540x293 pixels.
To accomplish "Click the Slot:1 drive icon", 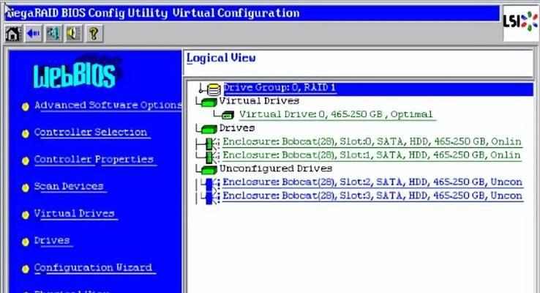I will tap(211, 157).
